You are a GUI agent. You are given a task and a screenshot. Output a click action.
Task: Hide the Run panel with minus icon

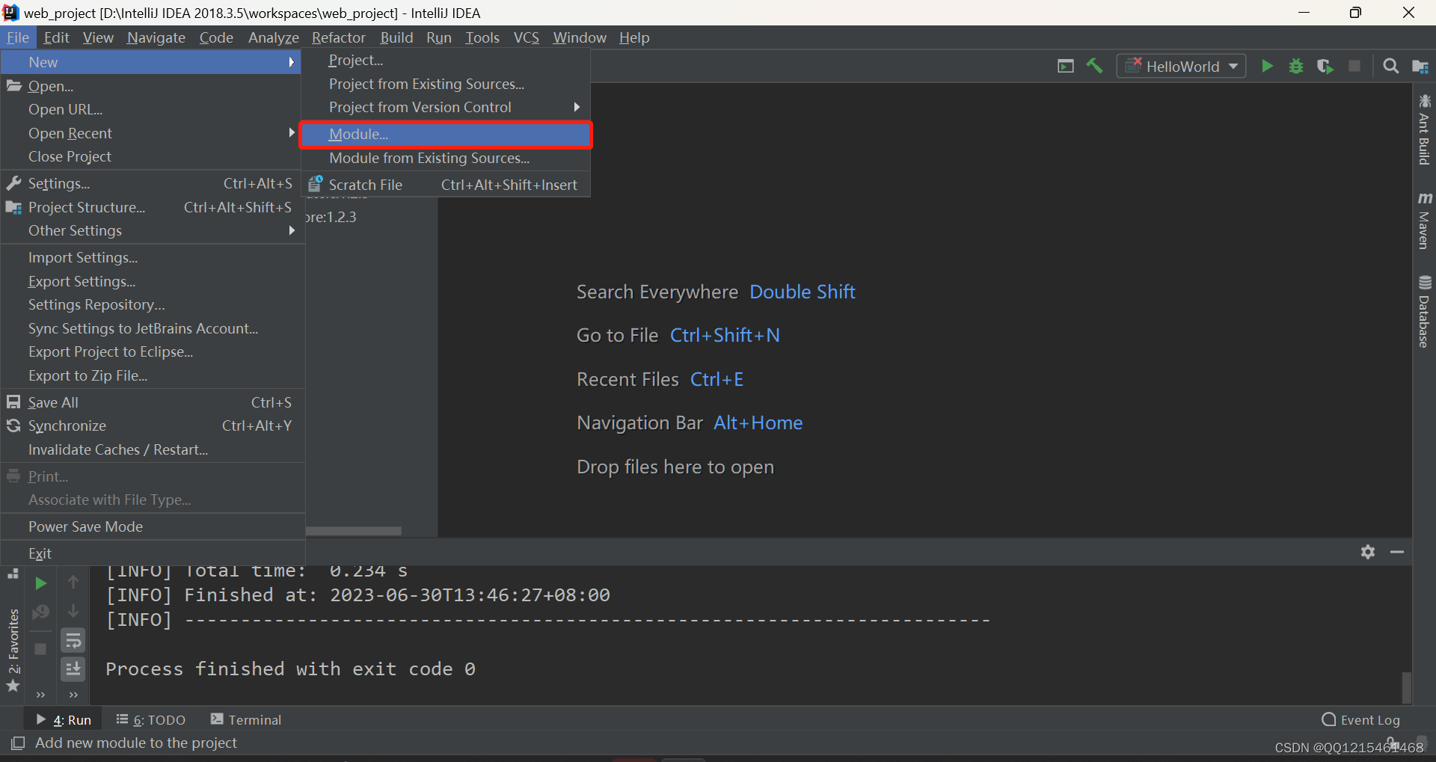point(1397,552)
